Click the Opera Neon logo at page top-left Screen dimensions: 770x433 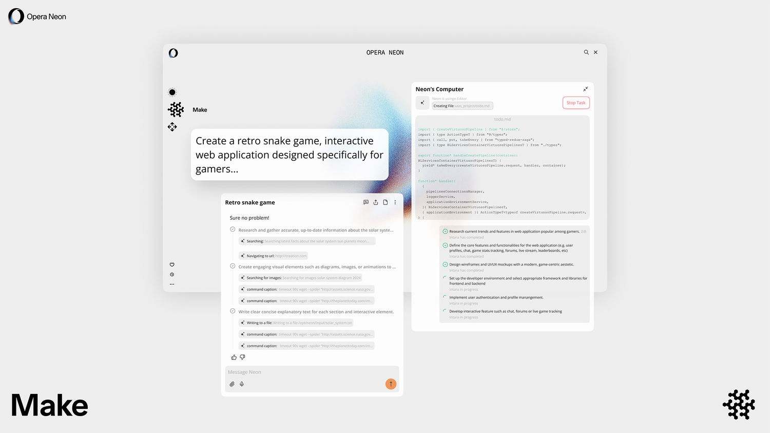[x=37, y=16]
